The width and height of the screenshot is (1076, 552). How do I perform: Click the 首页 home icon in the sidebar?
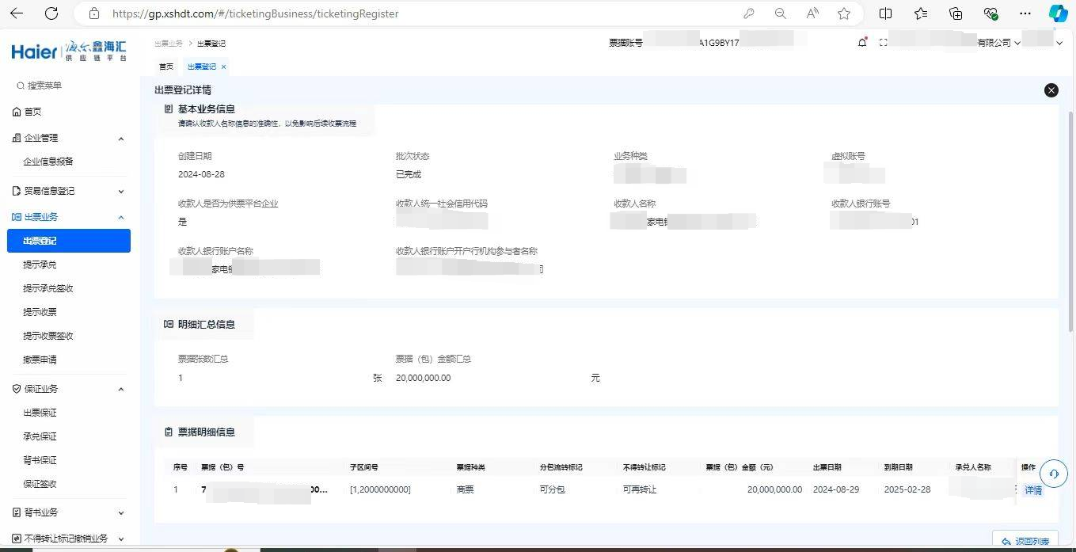(18, 111)
